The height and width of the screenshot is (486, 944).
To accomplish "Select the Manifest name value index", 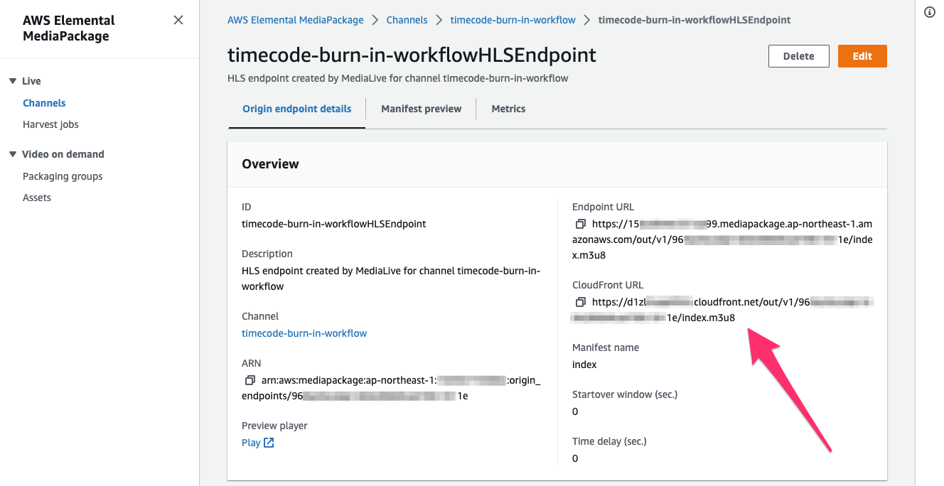I will click(x=584, y=364).
